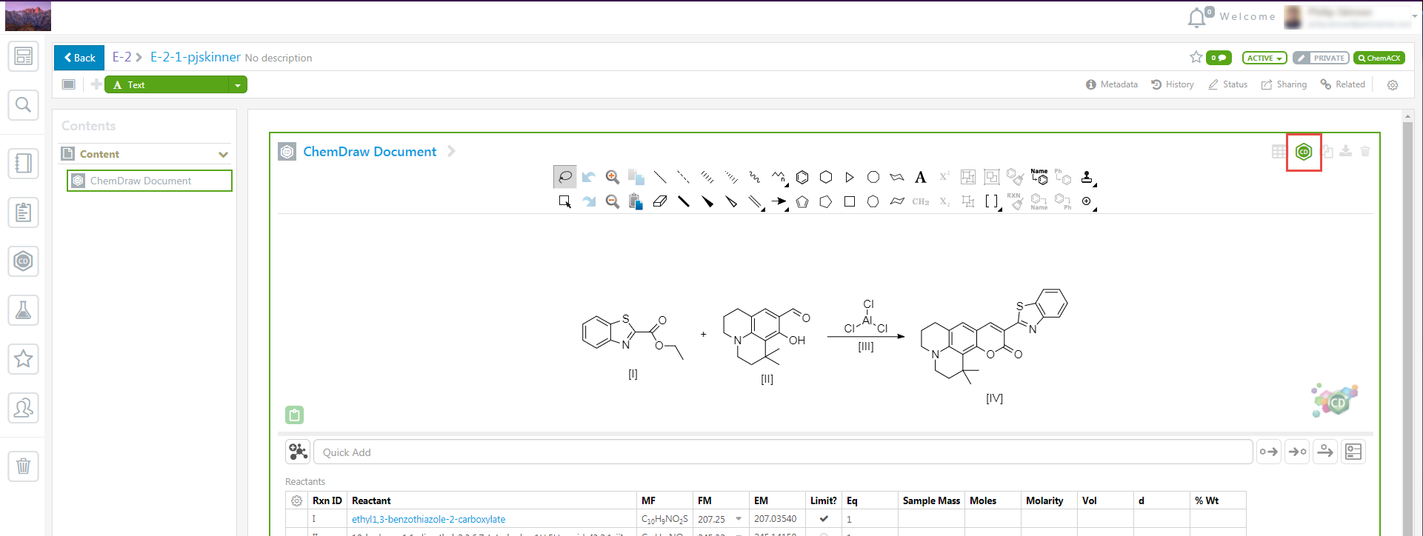Open the Sharing option
Viewport: 1423px width, 536px height.
pos(1284,84)
